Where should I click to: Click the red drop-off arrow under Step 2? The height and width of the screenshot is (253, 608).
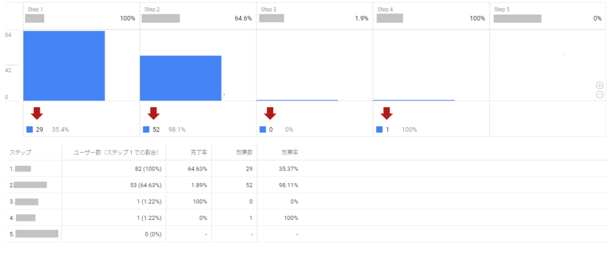pos(154,113)
